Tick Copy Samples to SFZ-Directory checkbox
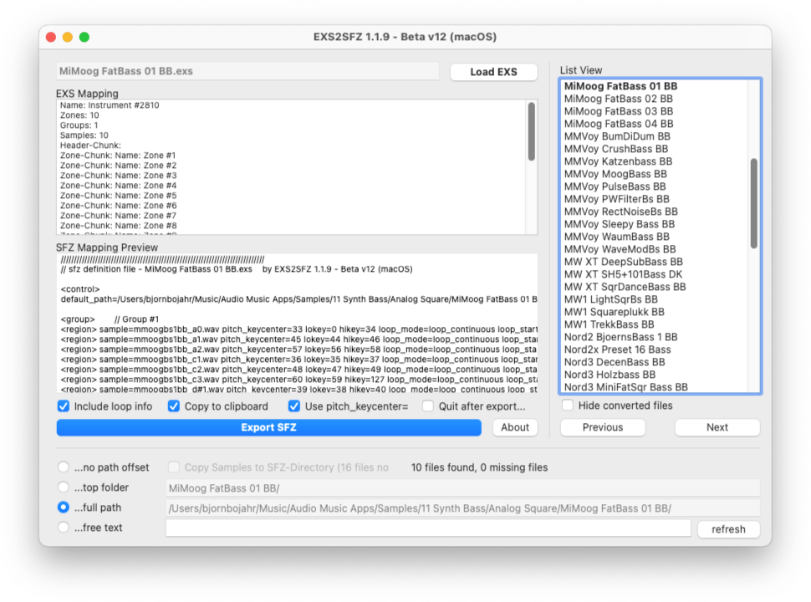 click(x=174, y=467)
